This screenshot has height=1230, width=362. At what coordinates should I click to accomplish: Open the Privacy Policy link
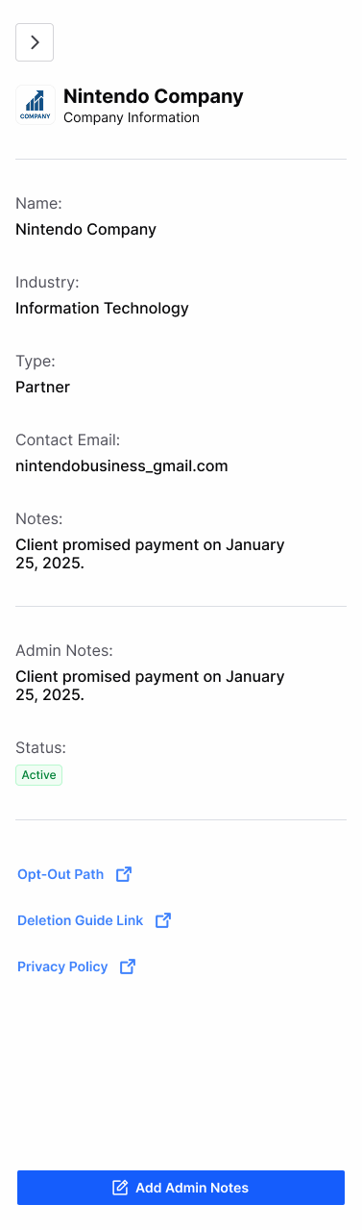pos(62,966)
